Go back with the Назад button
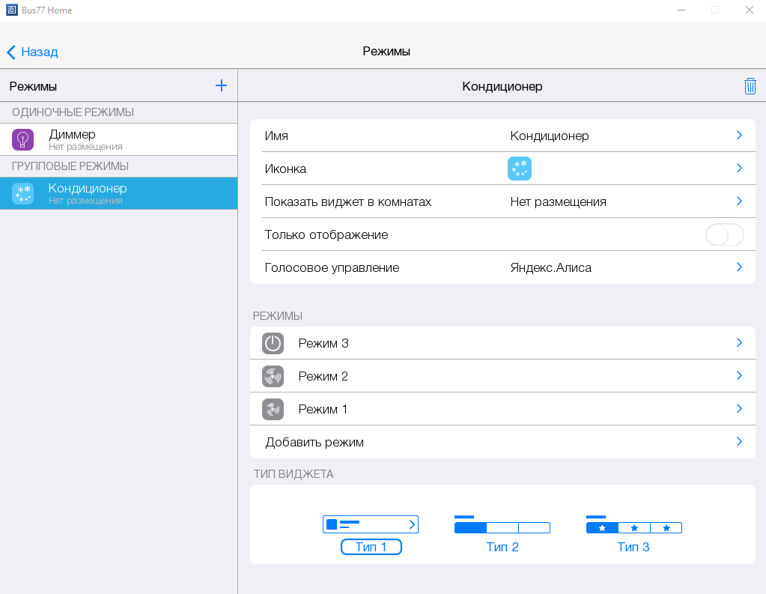The width and height of the screenshot is (766, 594). 33,52
